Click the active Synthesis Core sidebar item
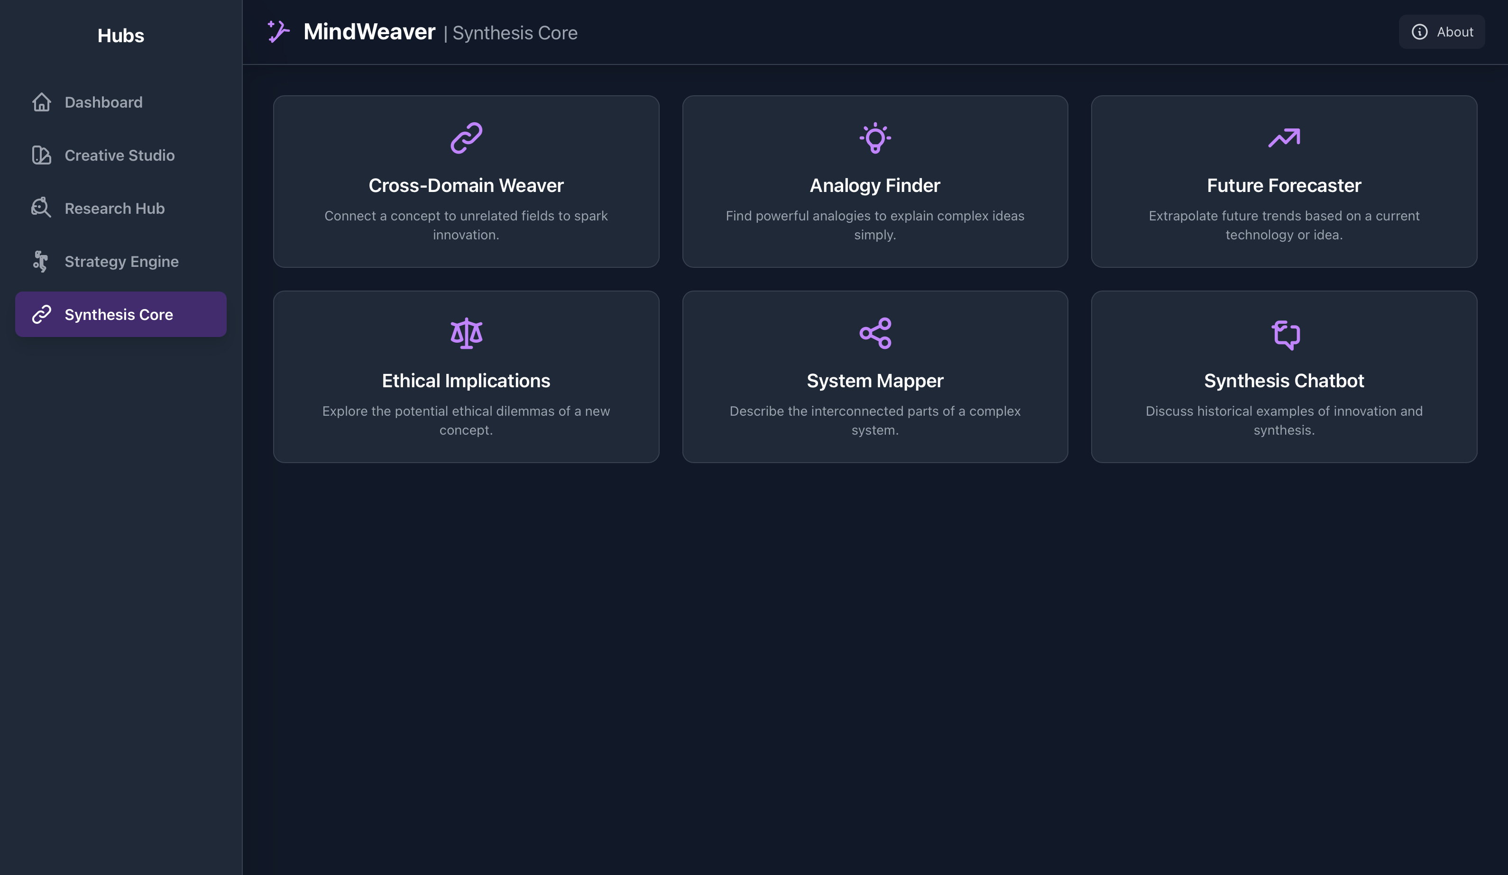 pos(120,314)
